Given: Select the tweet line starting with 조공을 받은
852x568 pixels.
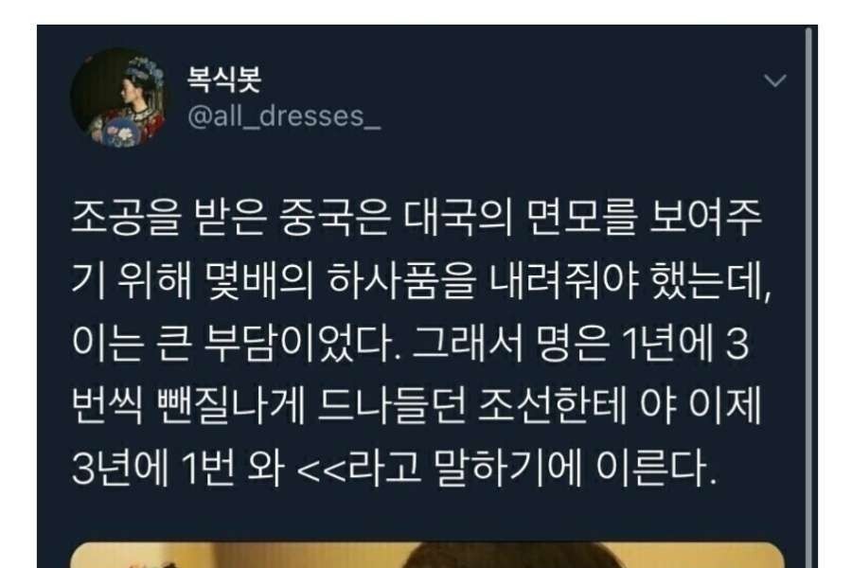Looking at the screenshot, I should pos(417,219).
